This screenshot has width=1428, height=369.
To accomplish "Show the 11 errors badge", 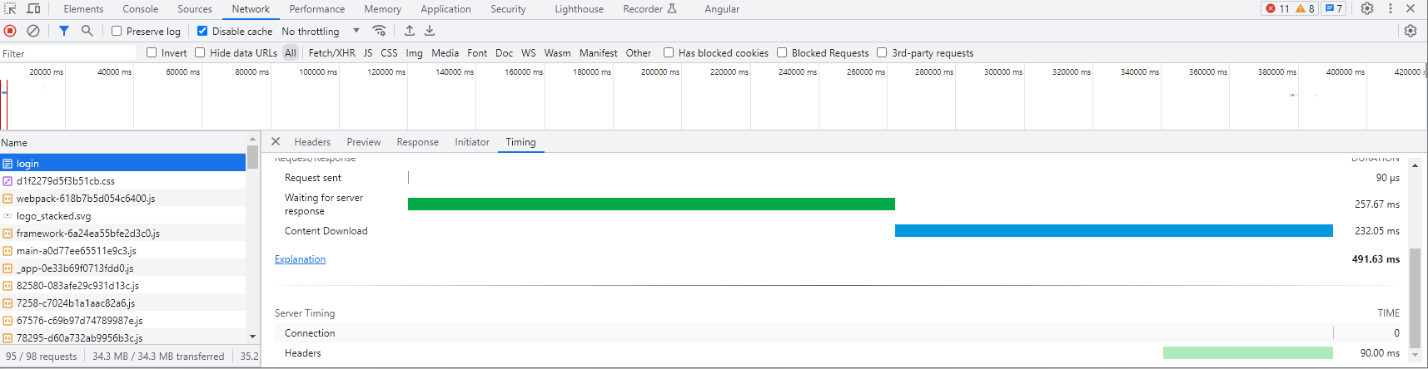I will (1277, 8).
